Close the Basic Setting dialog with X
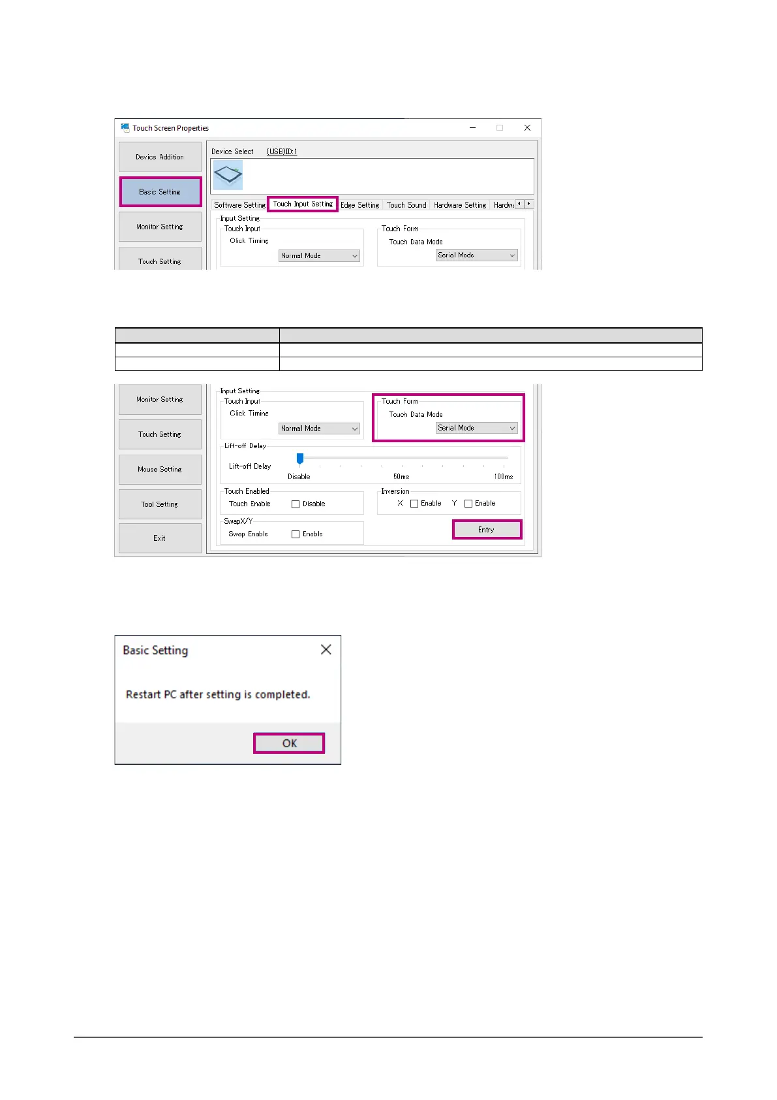This screenshot has height=1100, width=777. pyautogui.click(x=326, y=649)
